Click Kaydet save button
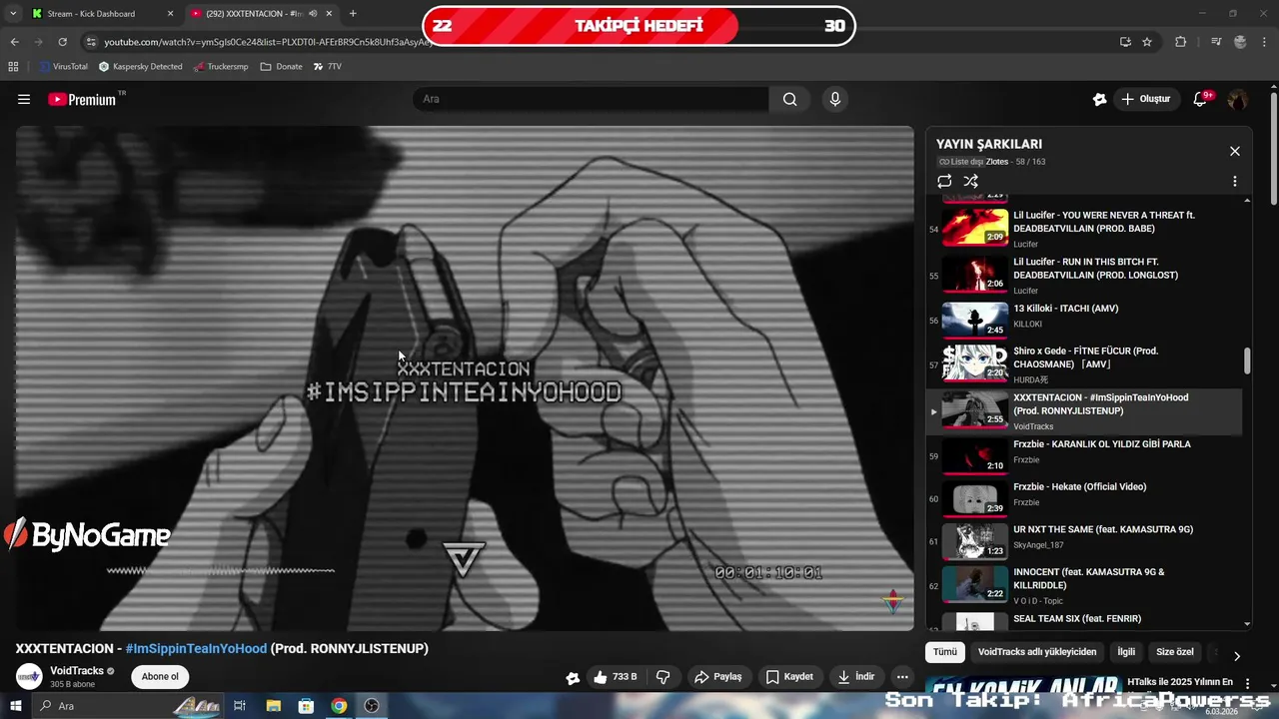Image resolution: width=1279 pixels, height=719 pixels. click(789, 677)
